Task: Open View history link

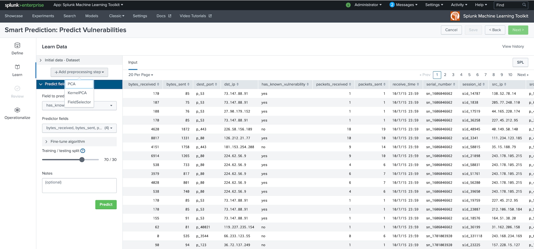Action: (x=513, y=47)
